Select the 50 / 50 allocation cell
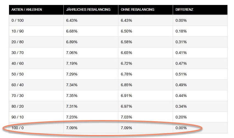The height and width of the screenshot is (138, 234). [x=18, y=74]
